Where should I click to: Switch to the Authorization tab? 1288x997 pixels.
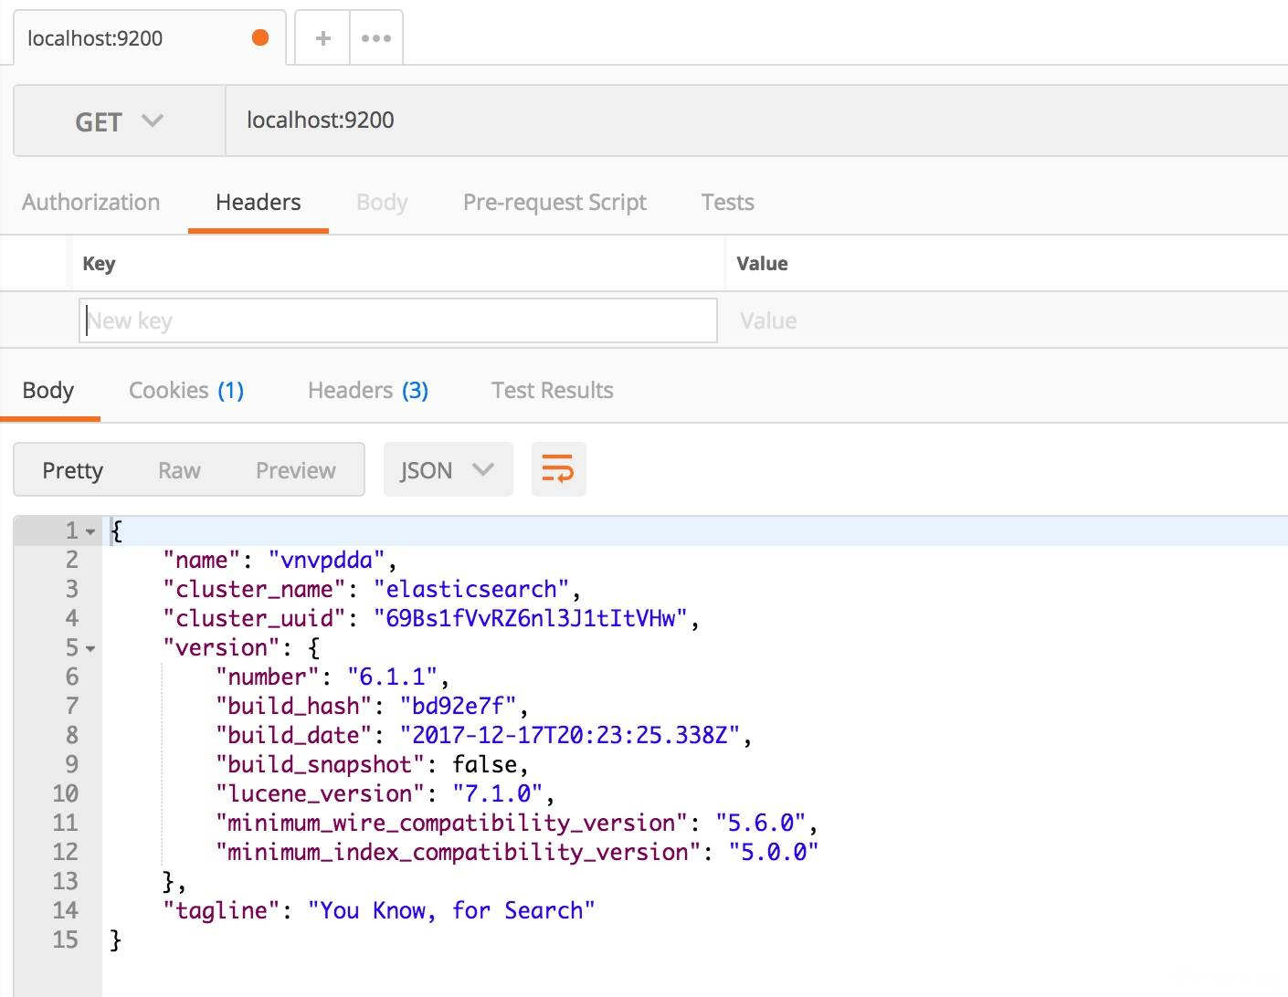(90, 202)
